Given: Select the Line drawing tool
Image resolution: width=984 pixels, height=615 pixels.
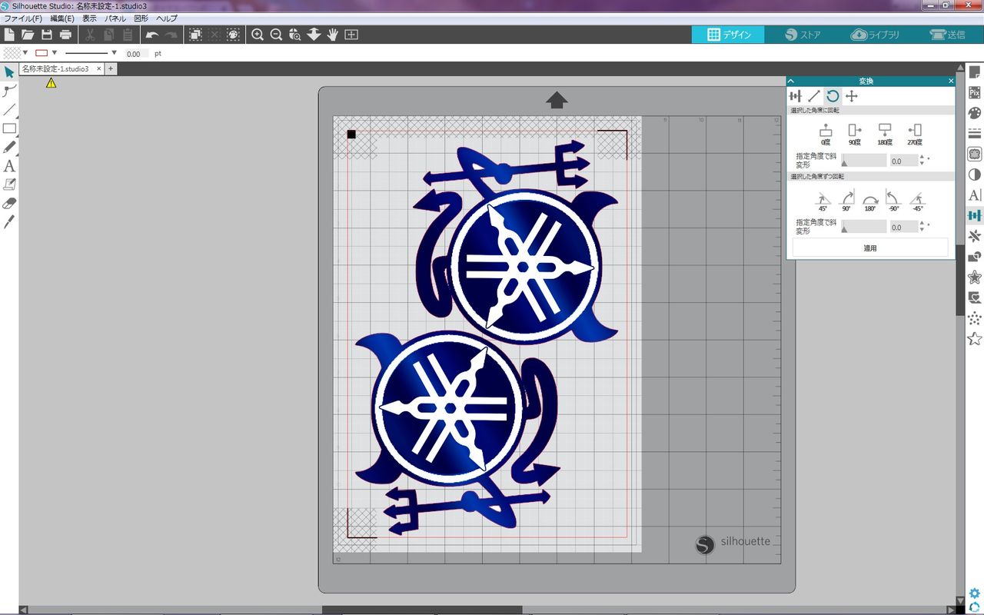Looking at the screenshot, I should click(x=9, y=110).
